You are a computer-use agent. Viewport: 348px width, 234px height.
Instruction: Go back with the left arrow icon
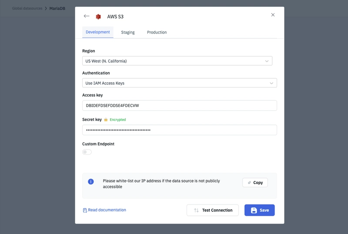87,16
